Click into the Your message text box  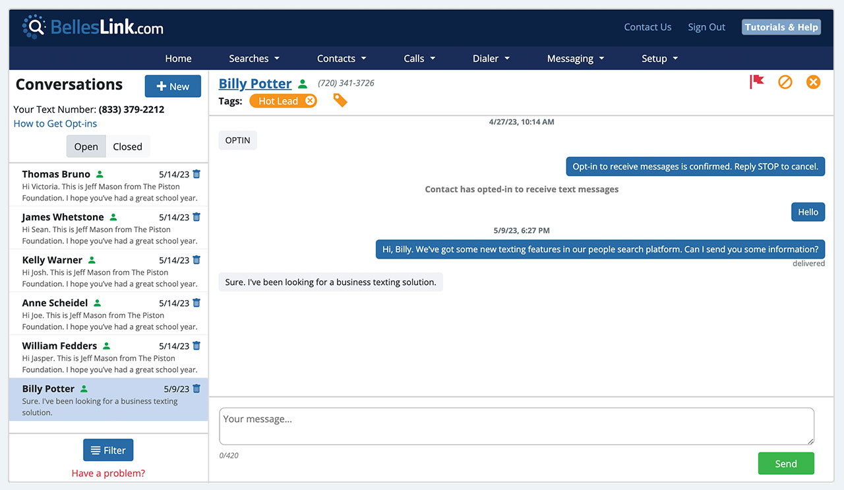pos(516,426)
